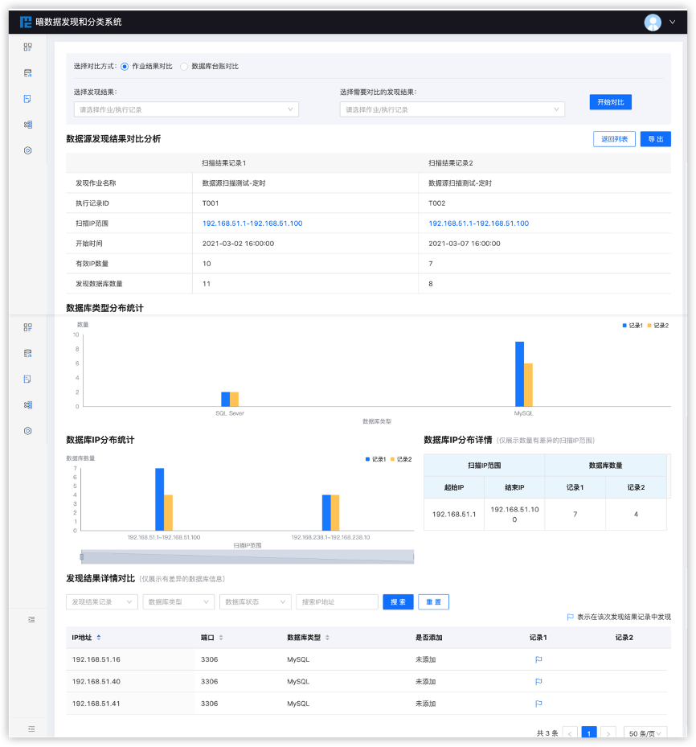The height and width of the screenshot is (747, 696).
Task: Click the flag icon for 192.168.51.41
Action: [538, 704]
